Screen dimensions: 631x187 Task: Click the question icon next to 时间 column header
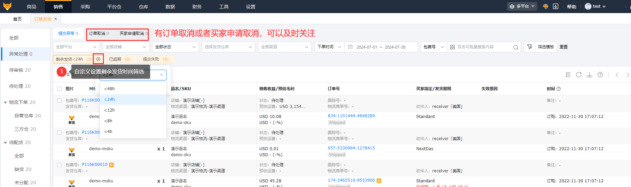(559, 89)
